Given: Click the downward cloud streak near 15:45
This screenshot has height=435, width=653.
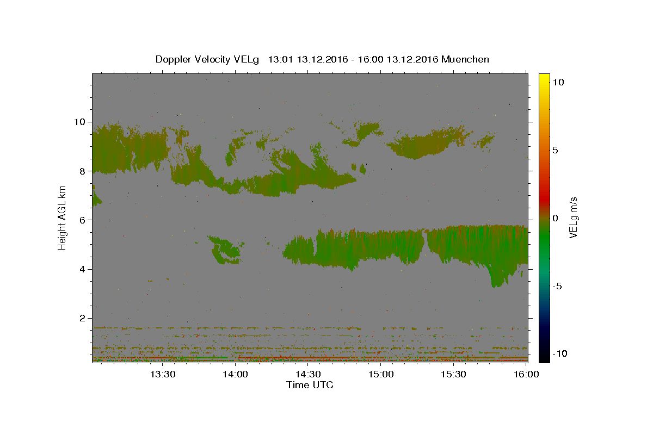Looking at the screenshot, I should pyautogui.click(x=501, y=275).
